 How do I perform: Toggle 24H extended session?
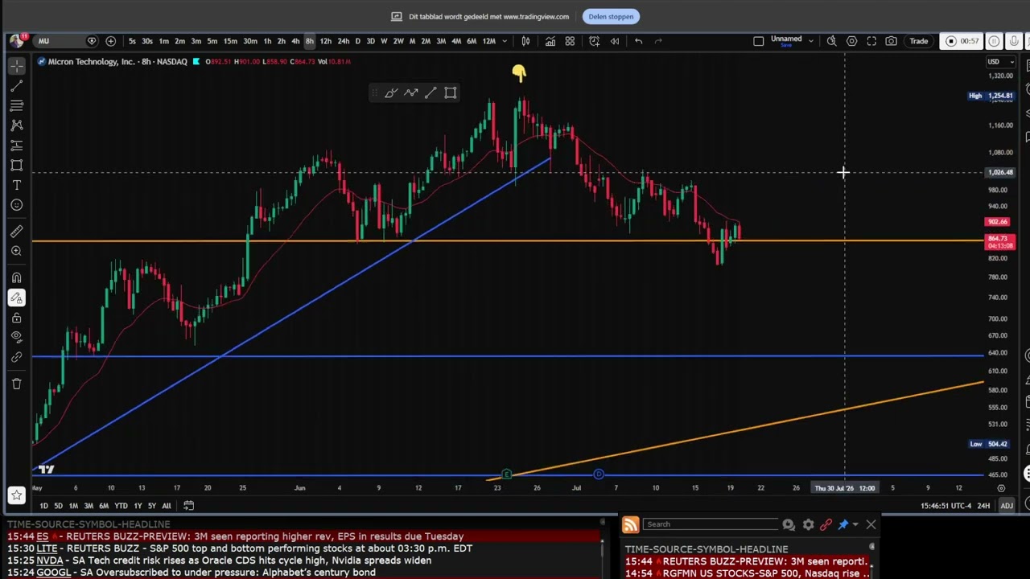pos(983,506)
